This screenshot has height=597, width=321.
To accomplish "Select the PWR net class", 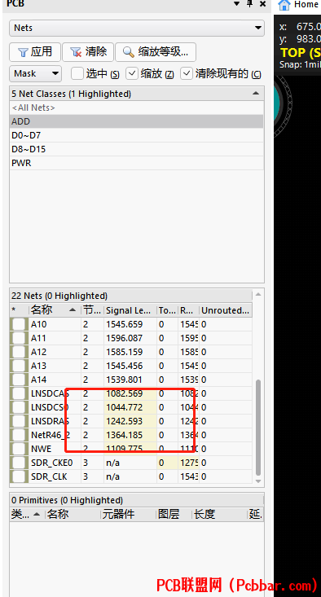I will (136, 163).
